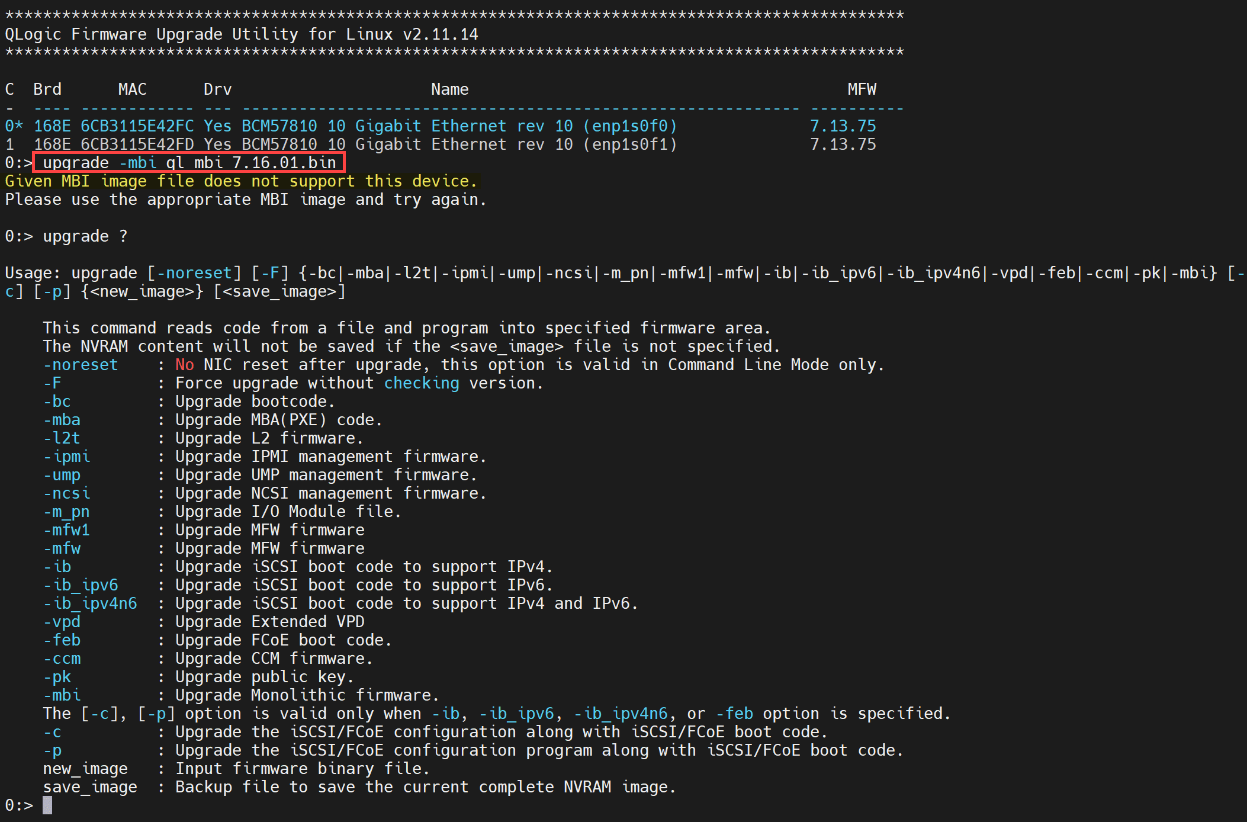Click 'Upgrade iSCSI boot code to support IPv4 and IPv6.'
This screenshot has width=1247, height=822.
pos(407,603)
